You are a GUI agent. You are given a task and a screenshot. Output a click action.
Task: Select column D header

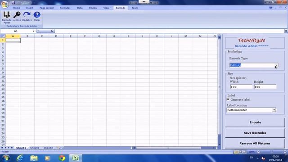tap(56, 36)
